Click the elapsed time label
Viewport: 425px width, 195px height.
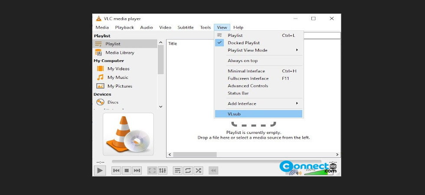point(100,162)
